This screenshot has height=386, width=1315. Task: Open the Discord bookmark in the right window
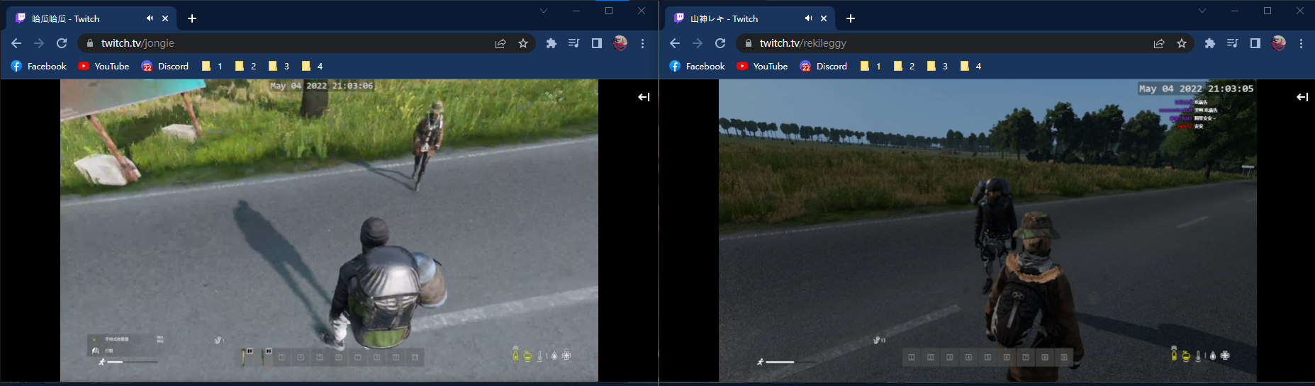(x=824, y=66)
